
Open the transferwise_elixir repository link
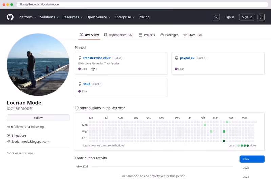97,58
